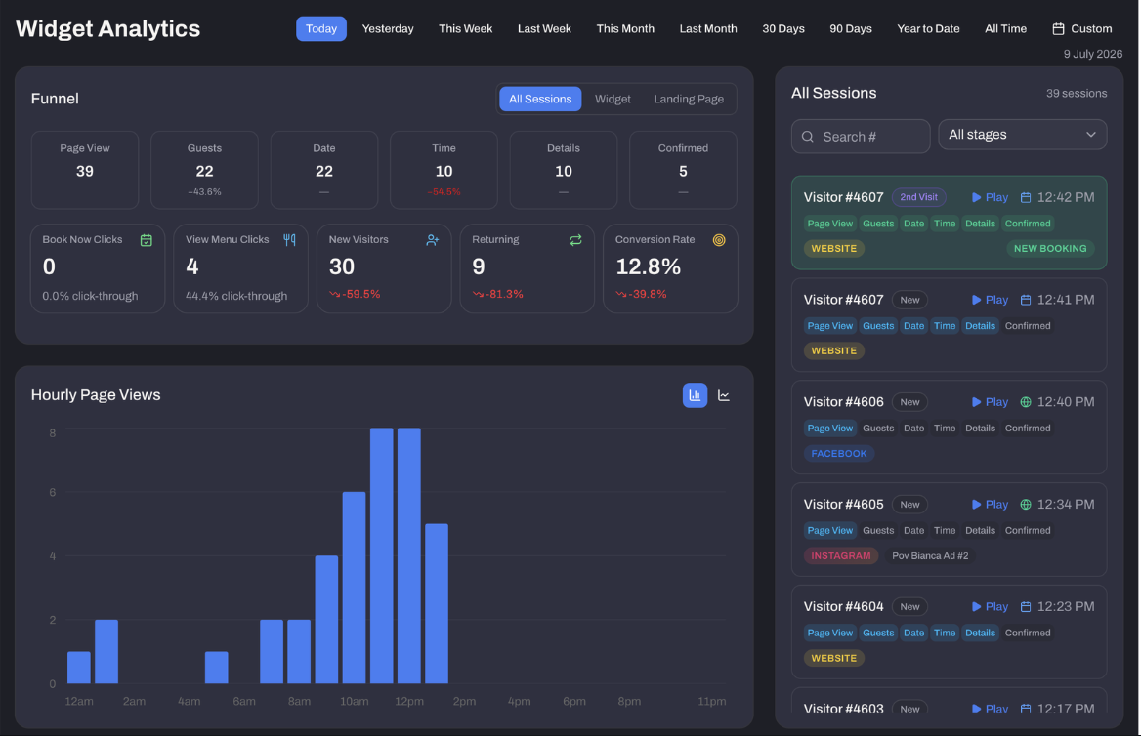Click the 39 sessions count text
Image resolution: width=1141 pixels, height=736 pixels.
tap(1077, 94)
